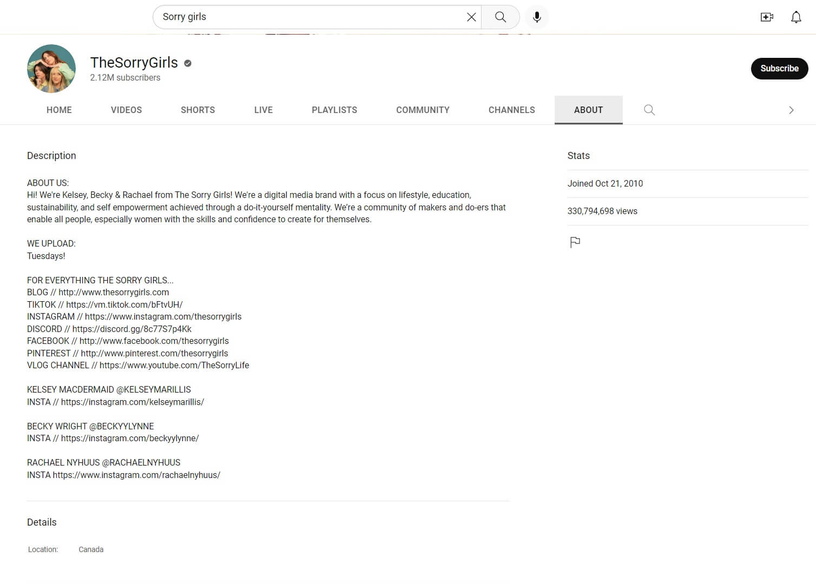
Task: Click the ABOUT US: label
Action: 48,183
